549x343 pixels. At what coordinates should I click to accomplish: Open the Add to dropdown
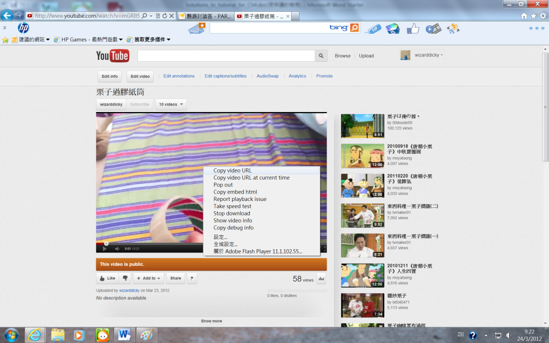149,278
